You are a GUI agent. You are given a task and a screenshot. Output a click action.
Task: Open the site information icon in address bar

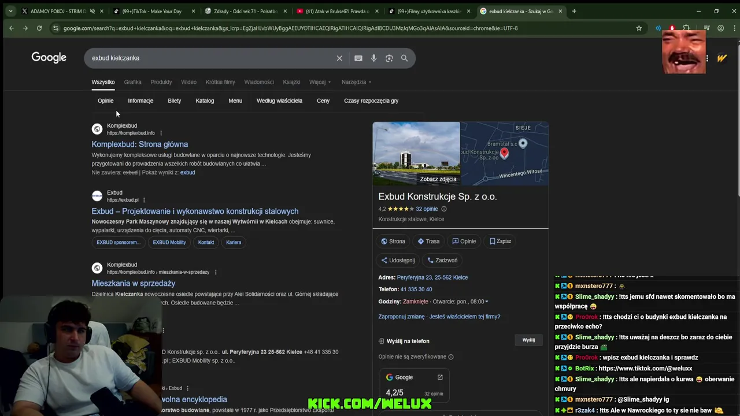pos(55,28)
